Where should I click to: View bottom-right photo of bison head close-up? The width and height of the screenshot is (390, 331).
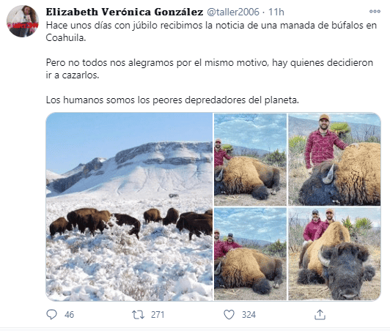pyautogui.click(x=334, y=254)
